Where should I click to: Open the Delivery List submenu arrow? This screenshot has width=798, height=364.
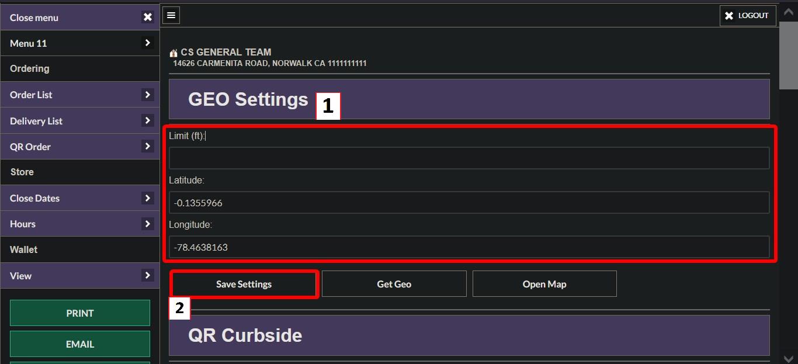tap(147, 120)
